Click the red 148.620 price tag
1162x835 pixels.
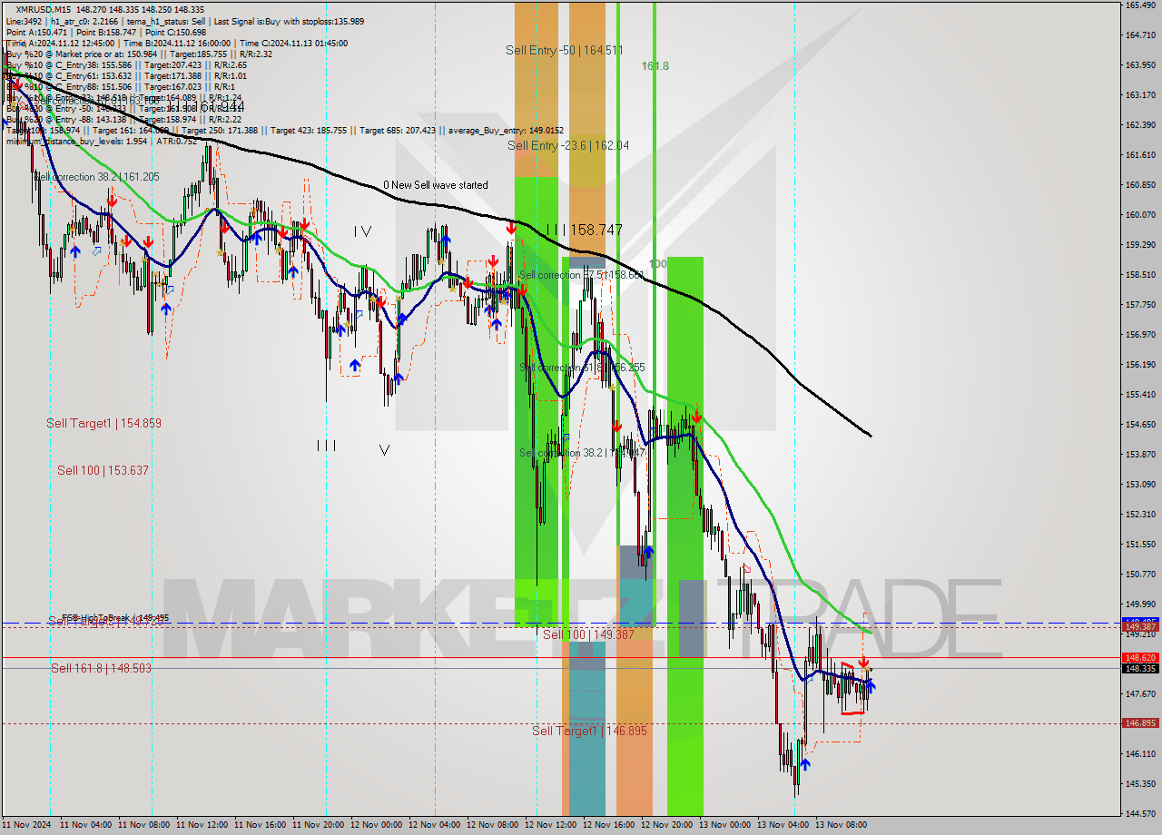coord(1140,657)
